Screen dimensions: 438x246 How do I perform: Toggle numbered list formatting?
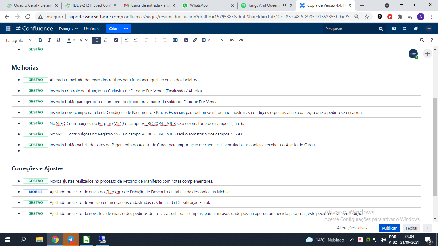click(x=105, y=40)
